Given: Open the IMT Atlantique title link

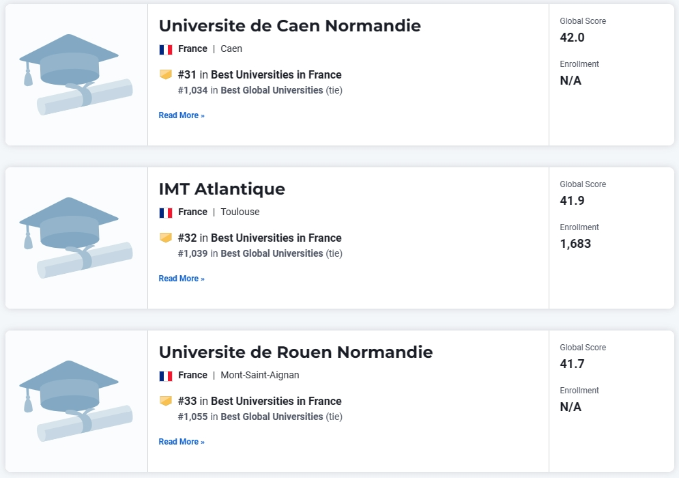Looking at the screenshot, I should tap(222, 189).
